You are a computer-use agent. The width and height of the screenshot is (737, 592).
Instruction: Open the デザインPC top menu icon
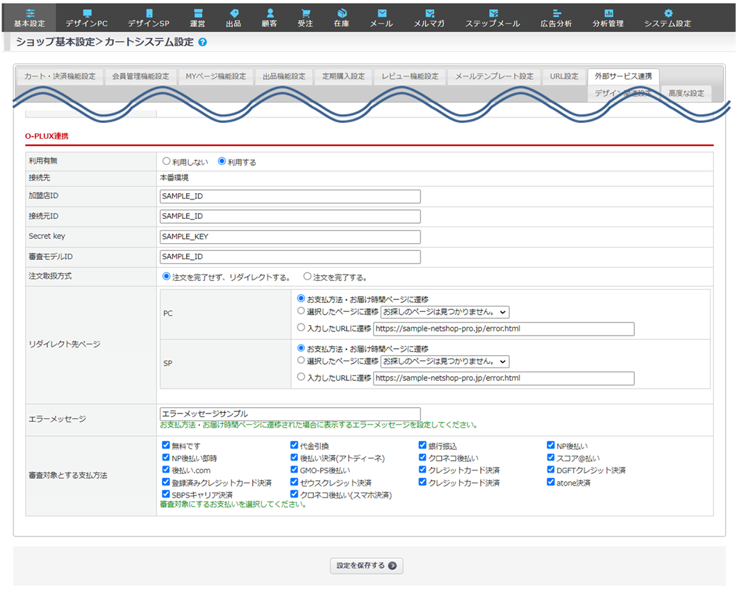tap(87, 14)
